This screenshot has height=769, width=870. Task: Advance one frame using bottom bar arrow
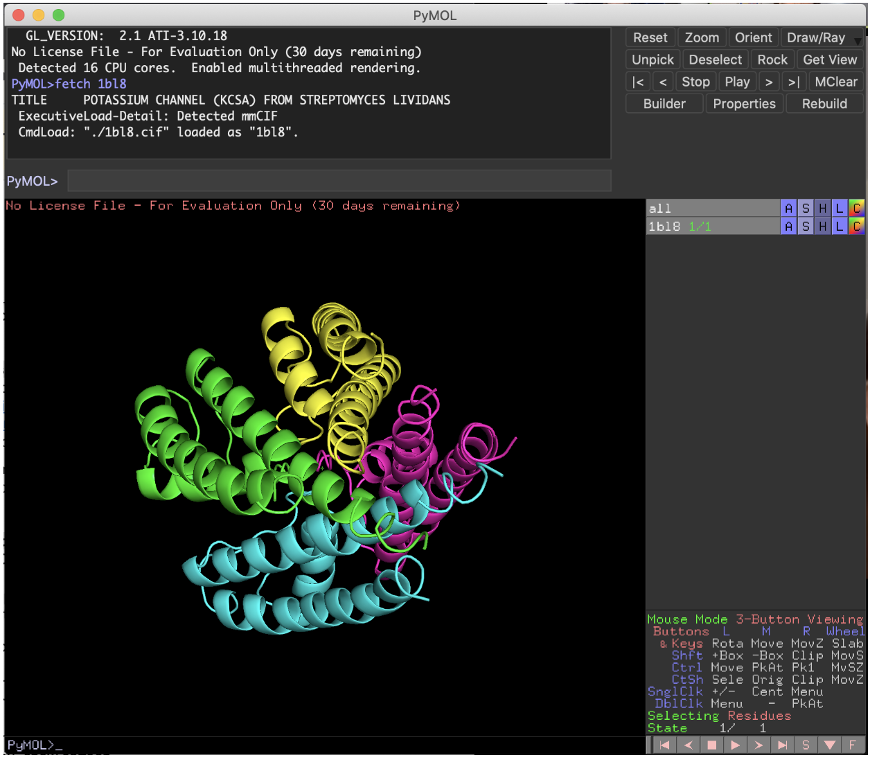tap(759, 745)
